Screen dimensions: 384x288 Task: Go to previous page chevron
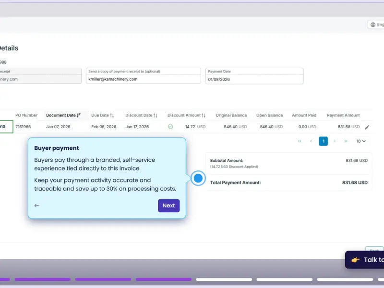coord(311,141)
